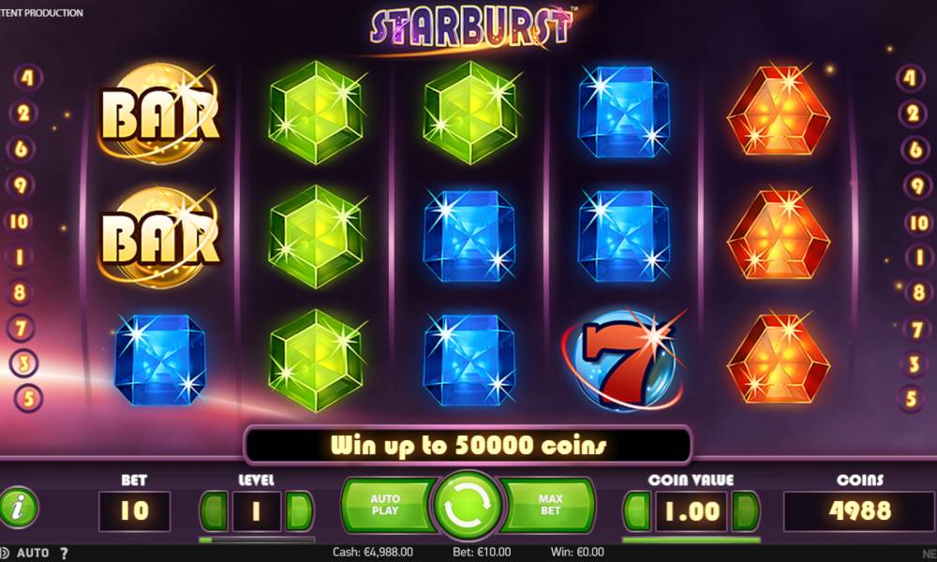This screenshot has width=937, height=562.
Task: Increase the bet level with right arrow
Action: 299,510
